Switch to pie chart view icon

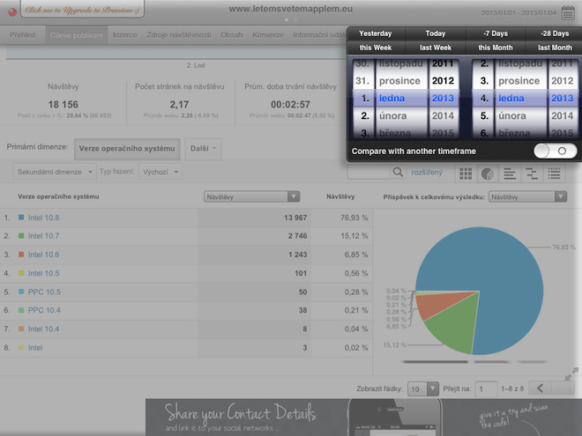pos(488,174)
